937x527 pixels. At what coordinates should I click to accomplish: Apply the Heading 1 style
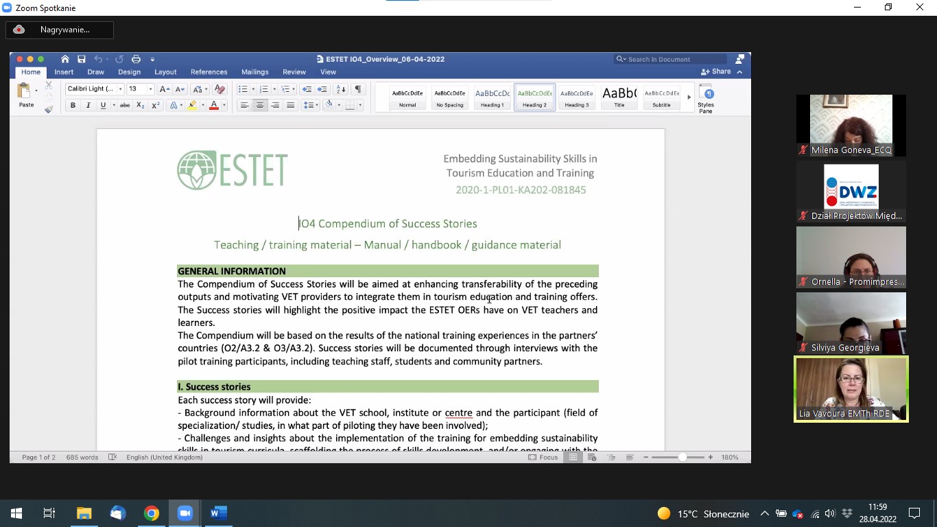492,97
